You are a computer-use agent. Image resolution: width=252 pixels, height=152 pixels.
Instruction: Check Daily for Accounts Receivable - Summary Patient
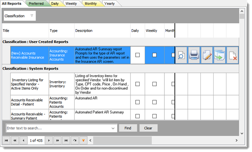pos(138,116)
